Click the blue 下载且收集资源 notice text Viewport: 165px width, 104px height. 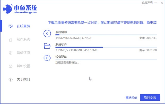(x=102, y=23)
